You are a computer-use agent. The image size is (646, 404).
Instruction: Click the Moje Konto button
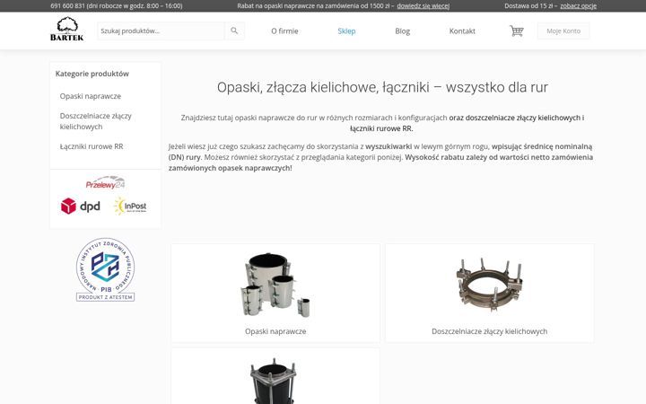point(563,31)
